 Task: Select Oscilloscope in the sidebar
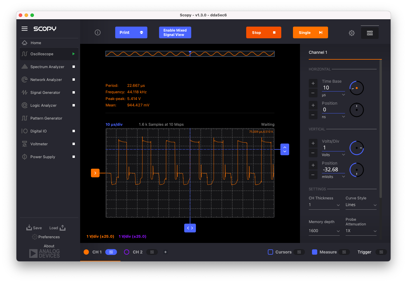click(49, 54)
